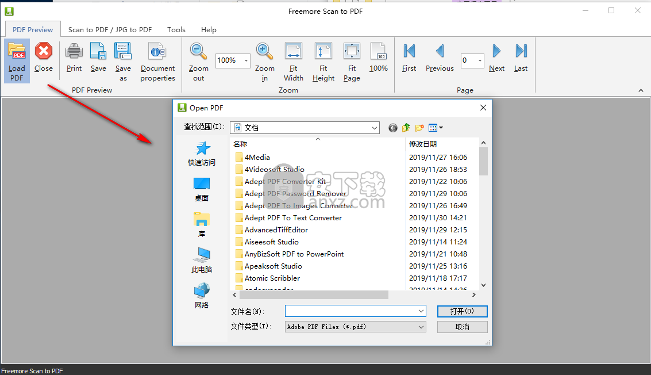The height and width of the screenshot is (375, 651).
Task: Click the Print icon
Action: (74, 52)
